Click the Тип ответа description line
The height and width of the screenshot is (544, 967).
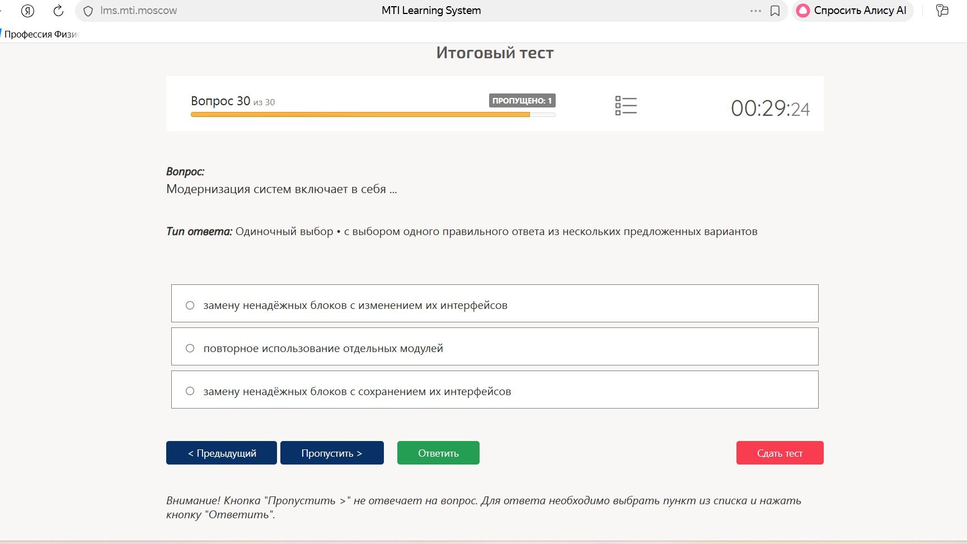[462, 232]
